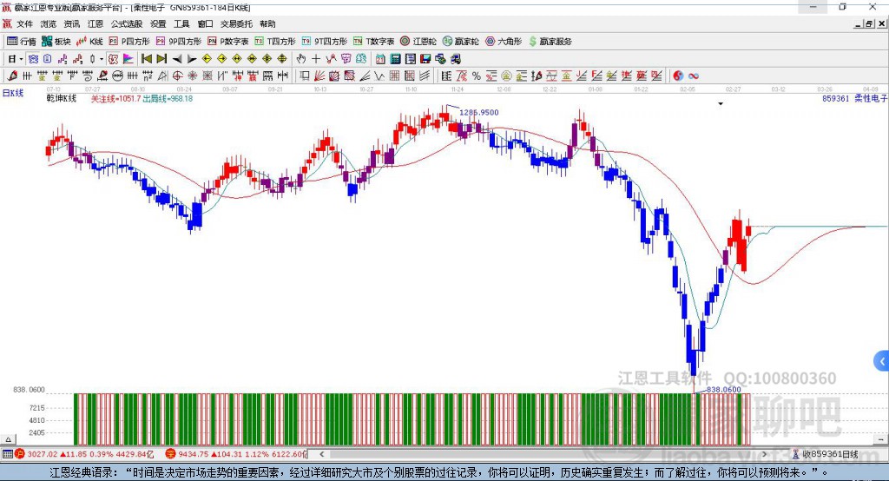
Task: Open the 板块 sector view
Action: (x=56, y=42)
